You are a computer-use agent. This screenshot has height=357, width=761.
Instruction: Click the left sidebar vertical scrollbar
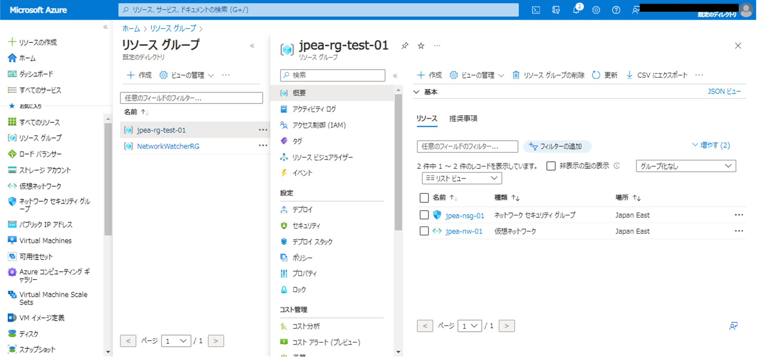(x=108, y=179)
